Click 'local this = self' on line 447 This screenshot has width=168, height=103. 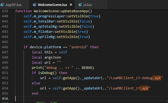point(50,52)
